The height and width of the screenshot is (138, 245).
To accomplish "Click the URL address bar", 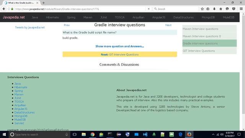I will click(x=80, y=9).
